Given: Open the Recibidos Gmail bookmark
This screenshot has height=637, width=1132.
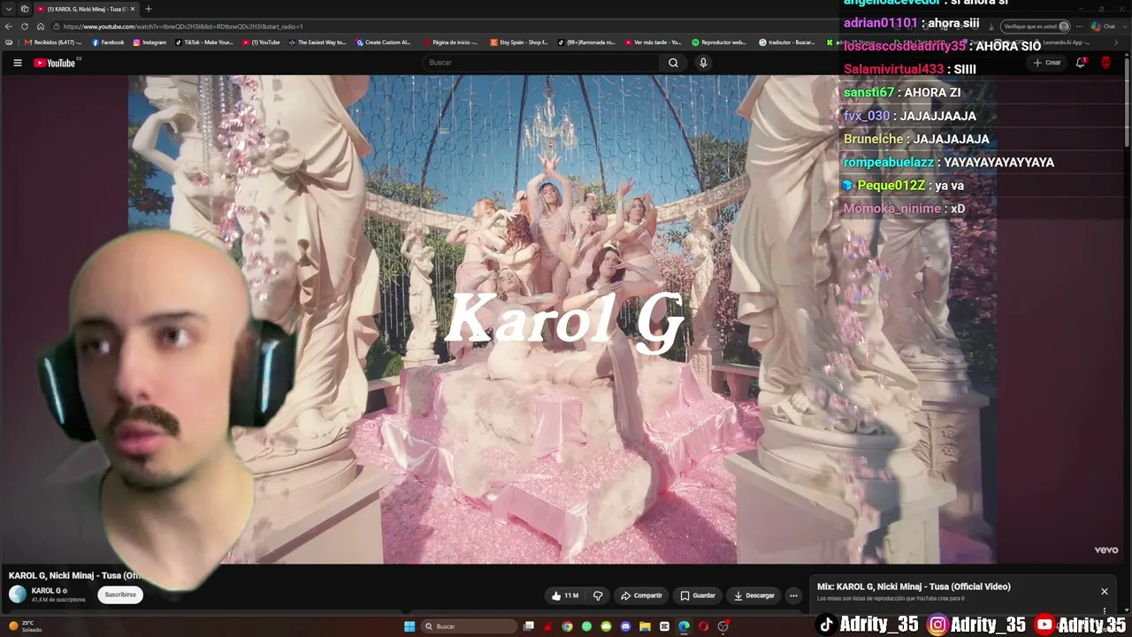Looking at the screenshot, I should (x=53, y=42).
